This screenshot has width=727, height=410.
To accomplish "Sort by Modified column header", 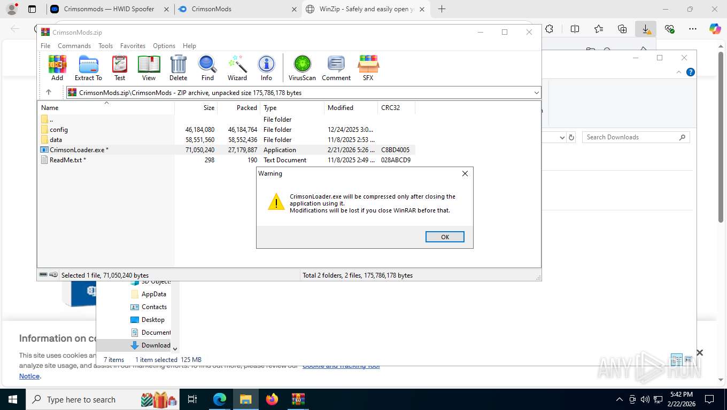I will pyautogui.click(x=351, y=107).
